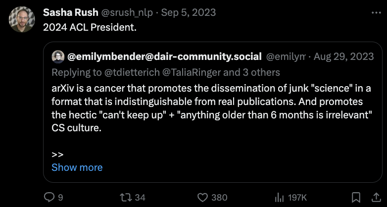387x207 pixels.
Task: Reply to Sasha Rush's tweet
Action: (x=48, y=197)
